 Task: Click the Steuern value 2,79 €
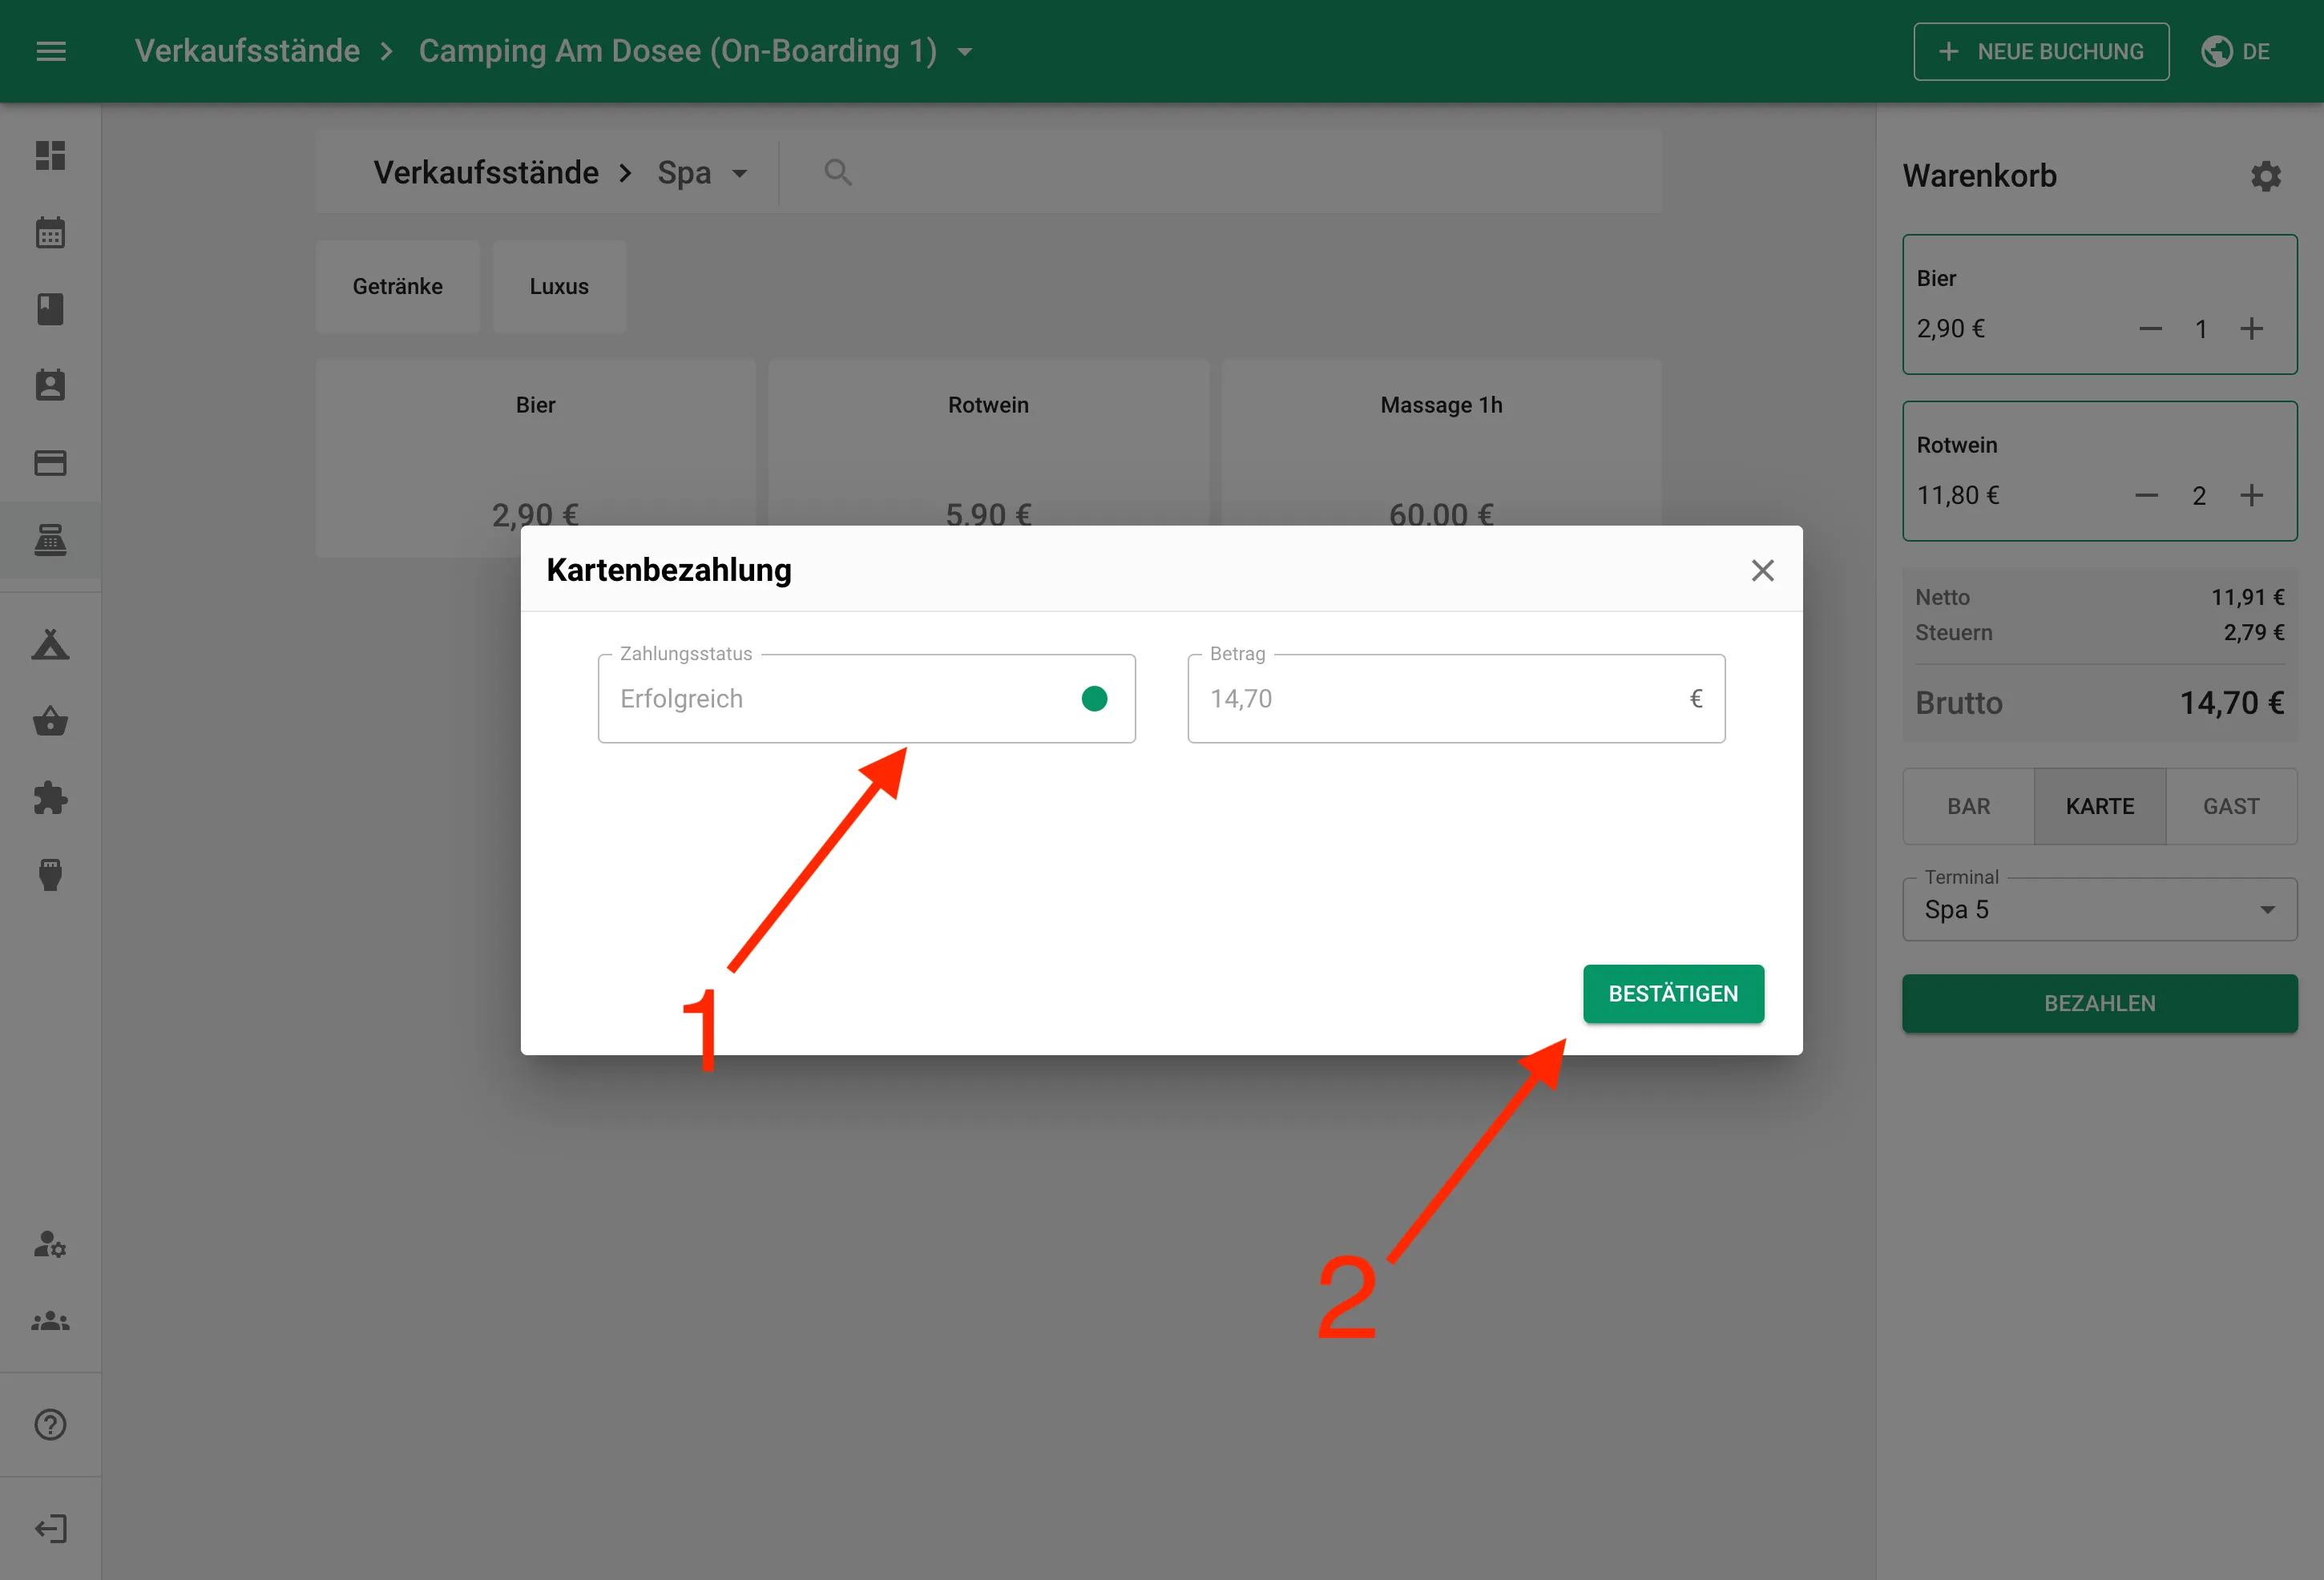click(x=2254, y=632)
